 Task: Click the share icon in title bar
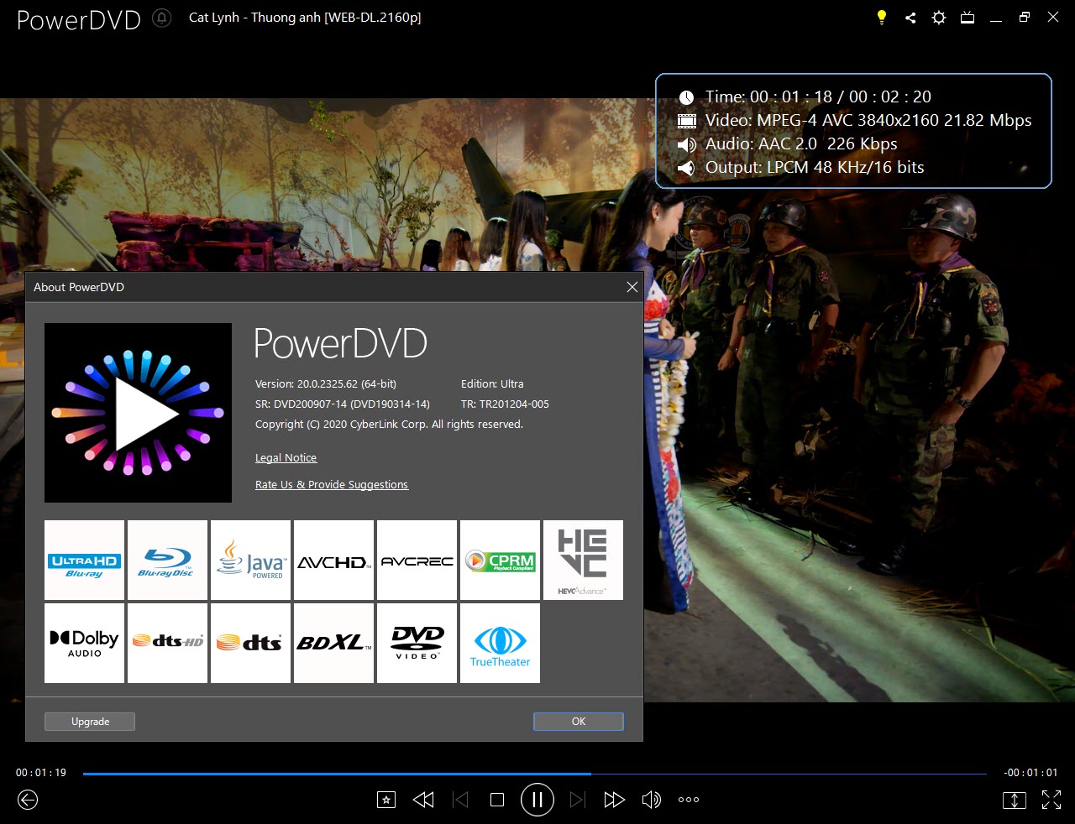pyautogui.click(x=910, y=18)
